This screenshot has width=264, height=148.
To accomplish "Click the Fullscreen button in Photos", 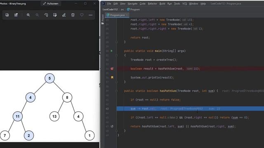I will [51, 4].
